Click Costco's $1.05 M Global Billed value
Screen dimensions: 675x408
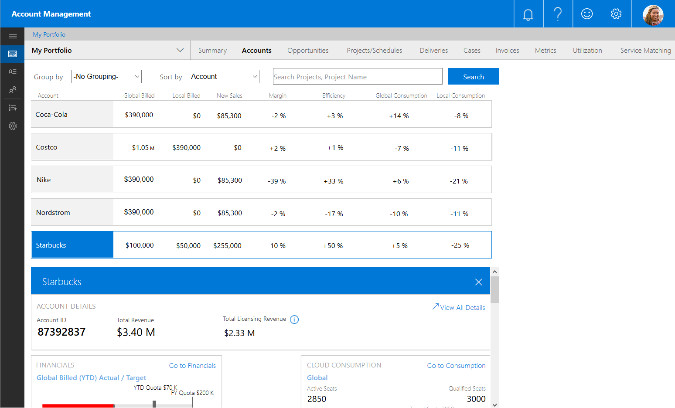coord(143,148)
